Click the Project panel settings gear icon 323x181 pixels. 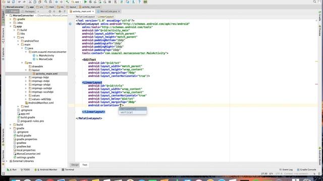coord(60,12)
